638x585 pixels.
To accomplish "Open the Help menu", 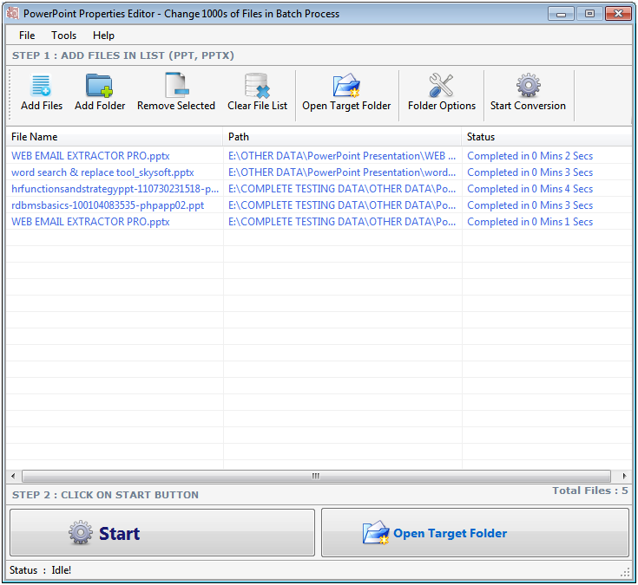I will 103,36.
